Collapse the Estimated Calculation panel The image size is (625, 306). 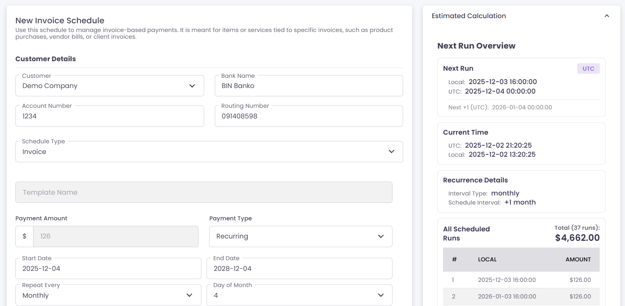[607, 16]
